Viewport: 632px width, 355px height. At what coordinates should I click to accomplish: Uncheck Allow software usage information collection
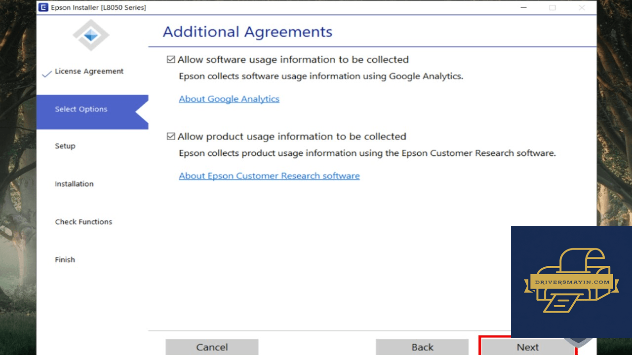point(171,60)
